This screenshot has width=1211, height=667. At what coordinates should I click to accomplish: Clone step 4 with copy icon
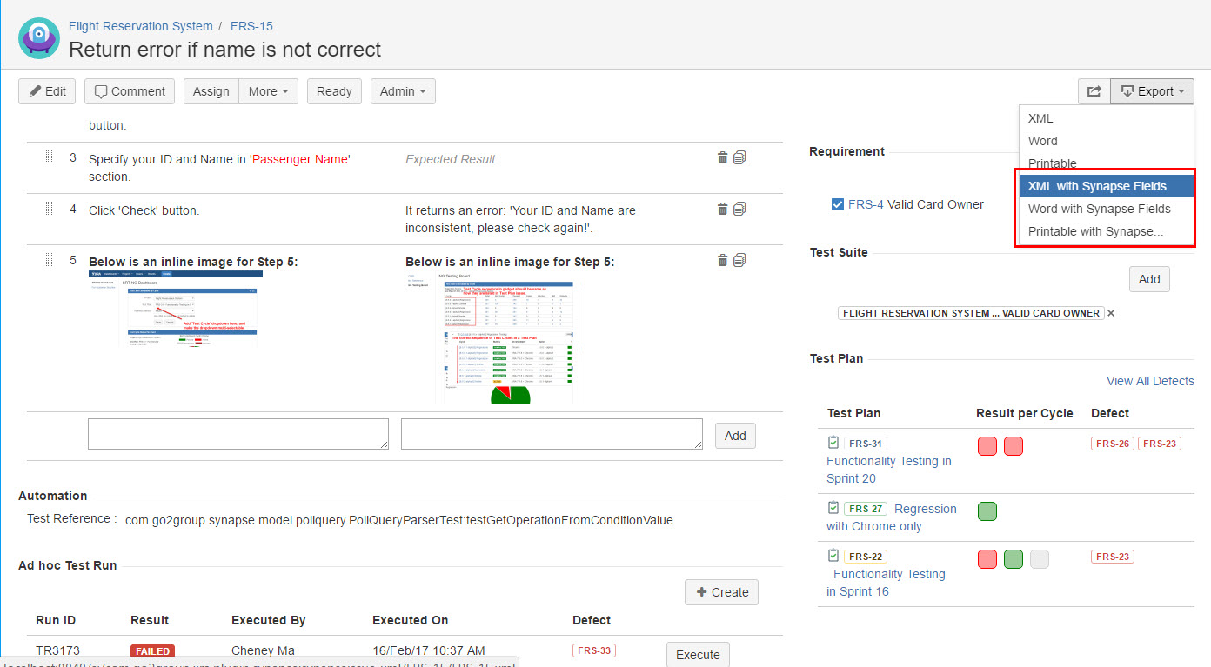point(739,209)
